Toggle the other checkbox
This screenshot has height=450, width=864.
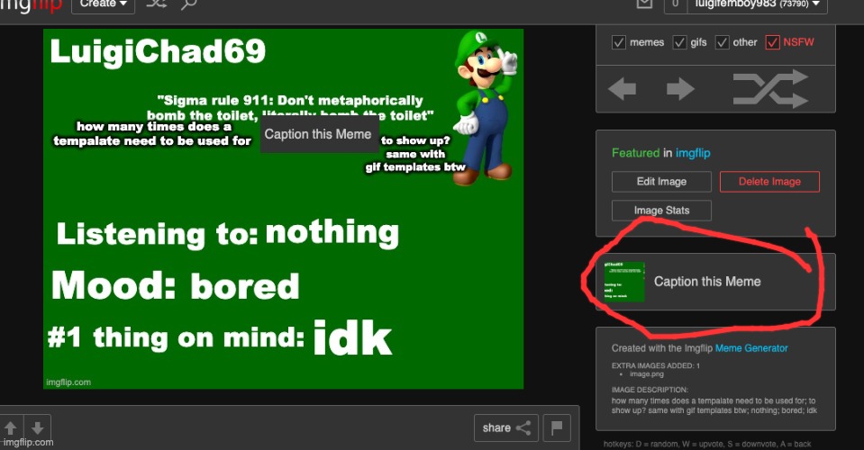(722, 42)
